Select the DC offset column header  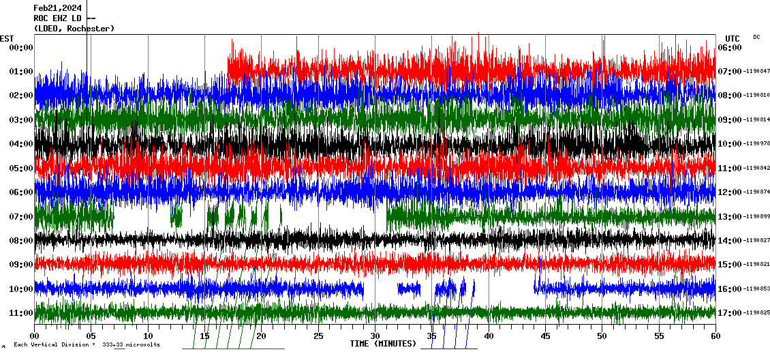coord(756,37)
